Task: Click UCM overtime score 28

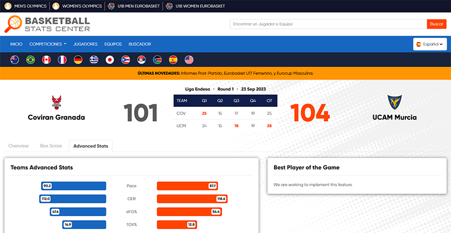Action: [x=269, y=126]
